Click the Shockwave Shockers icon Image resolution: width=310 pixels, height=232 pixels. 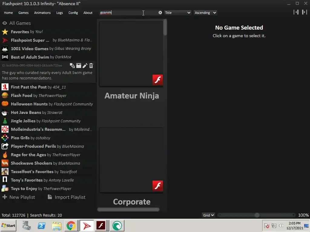[x=5, y=163]
